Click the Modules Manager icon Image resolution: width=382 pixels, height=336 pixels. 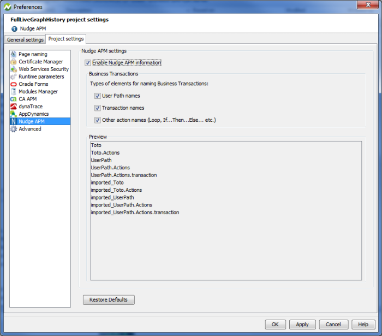[14, 92]
